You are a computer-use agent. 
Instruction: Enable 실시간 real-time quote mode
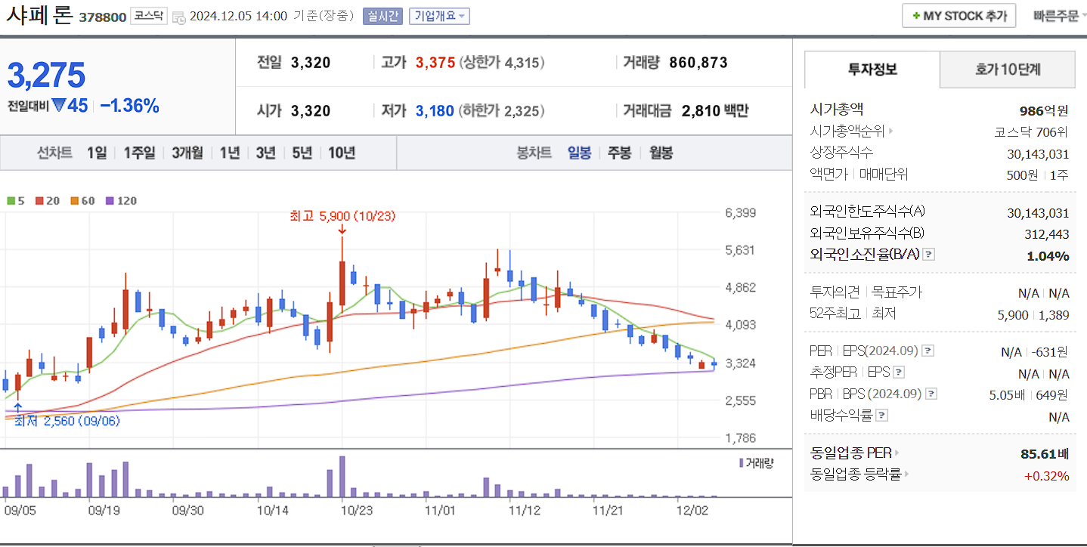coord(382,16)
